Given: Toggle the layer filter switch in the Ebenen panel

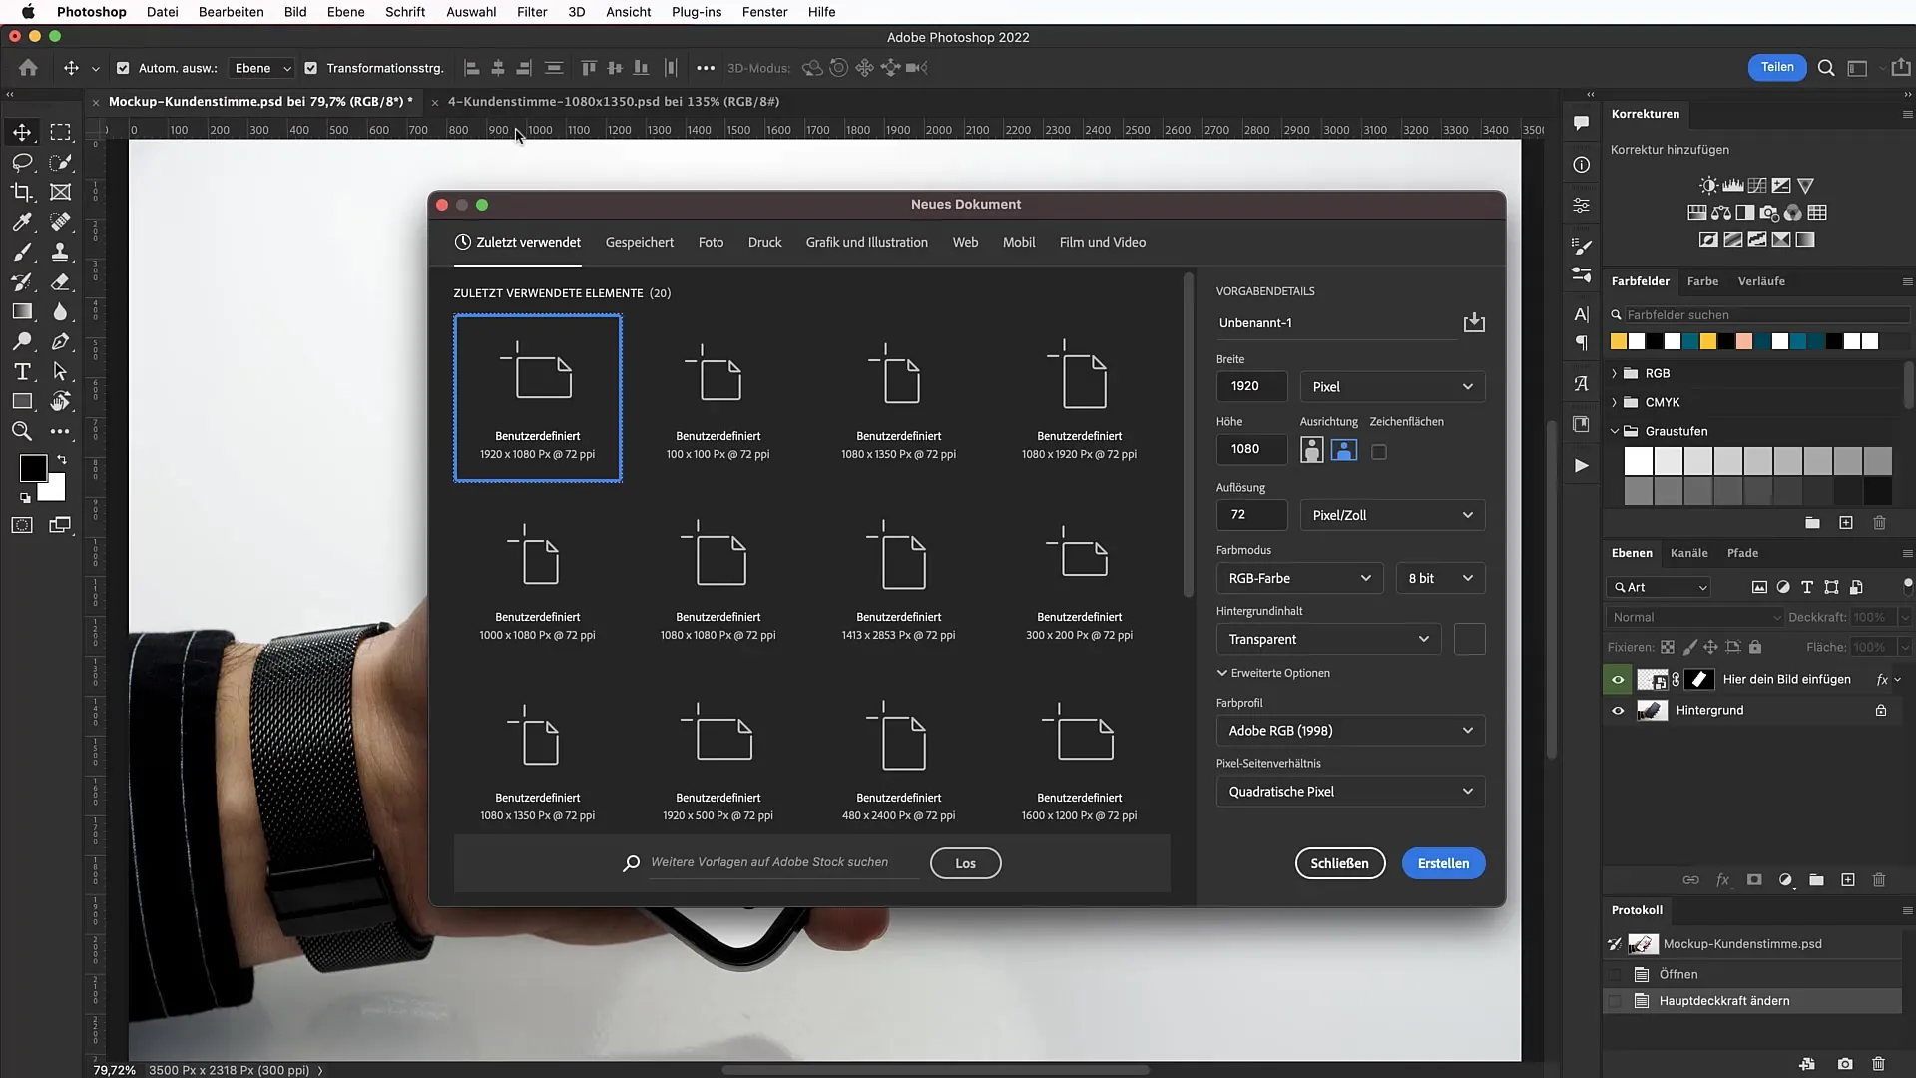Looking at the screenshot, I should click(1907, 585).
